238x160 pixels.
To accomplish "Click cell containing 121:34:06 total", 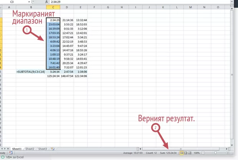I will (x=81, y=76).
